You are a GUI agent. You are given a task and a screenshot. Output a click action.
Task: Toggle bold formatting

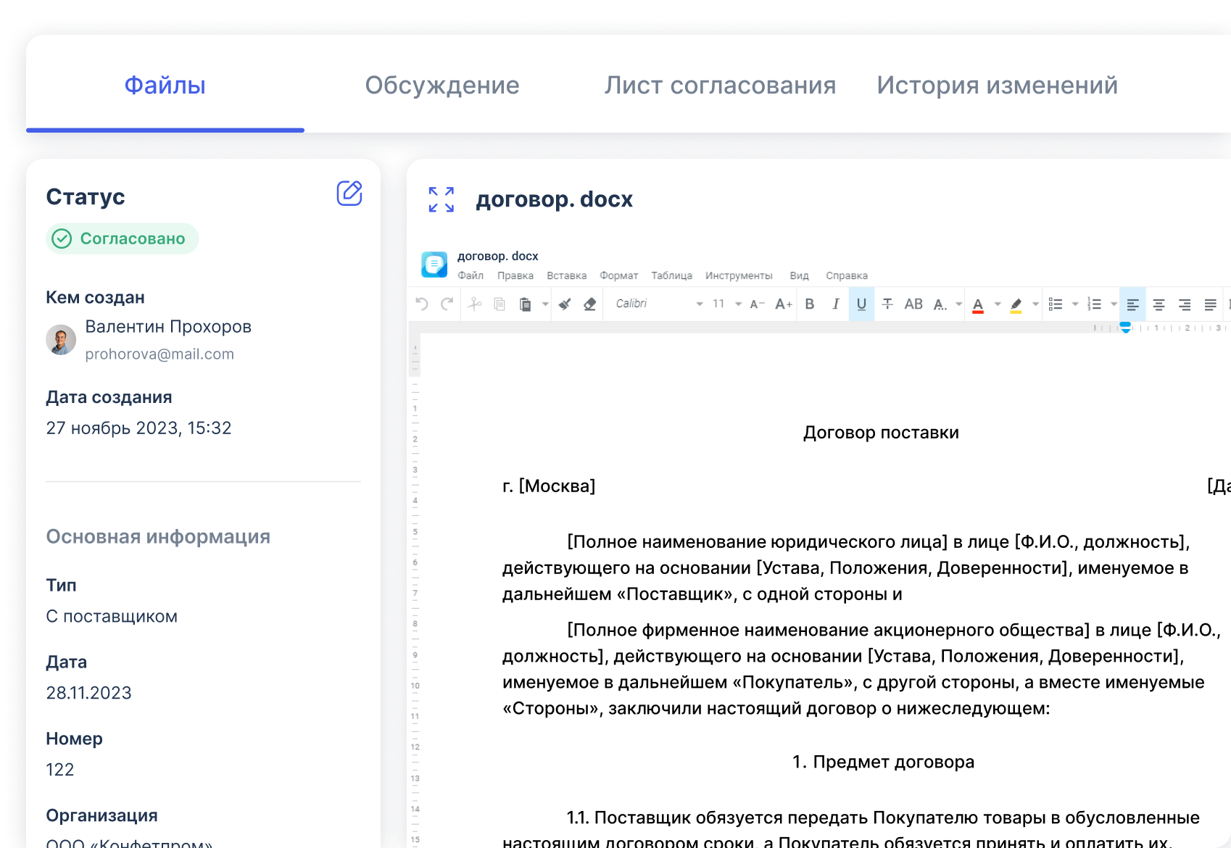tap(810, 304)
